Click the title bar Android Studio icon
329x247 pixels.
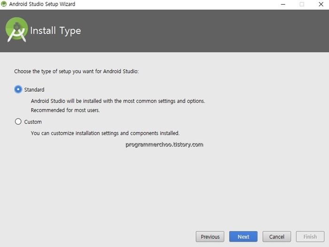4,4
